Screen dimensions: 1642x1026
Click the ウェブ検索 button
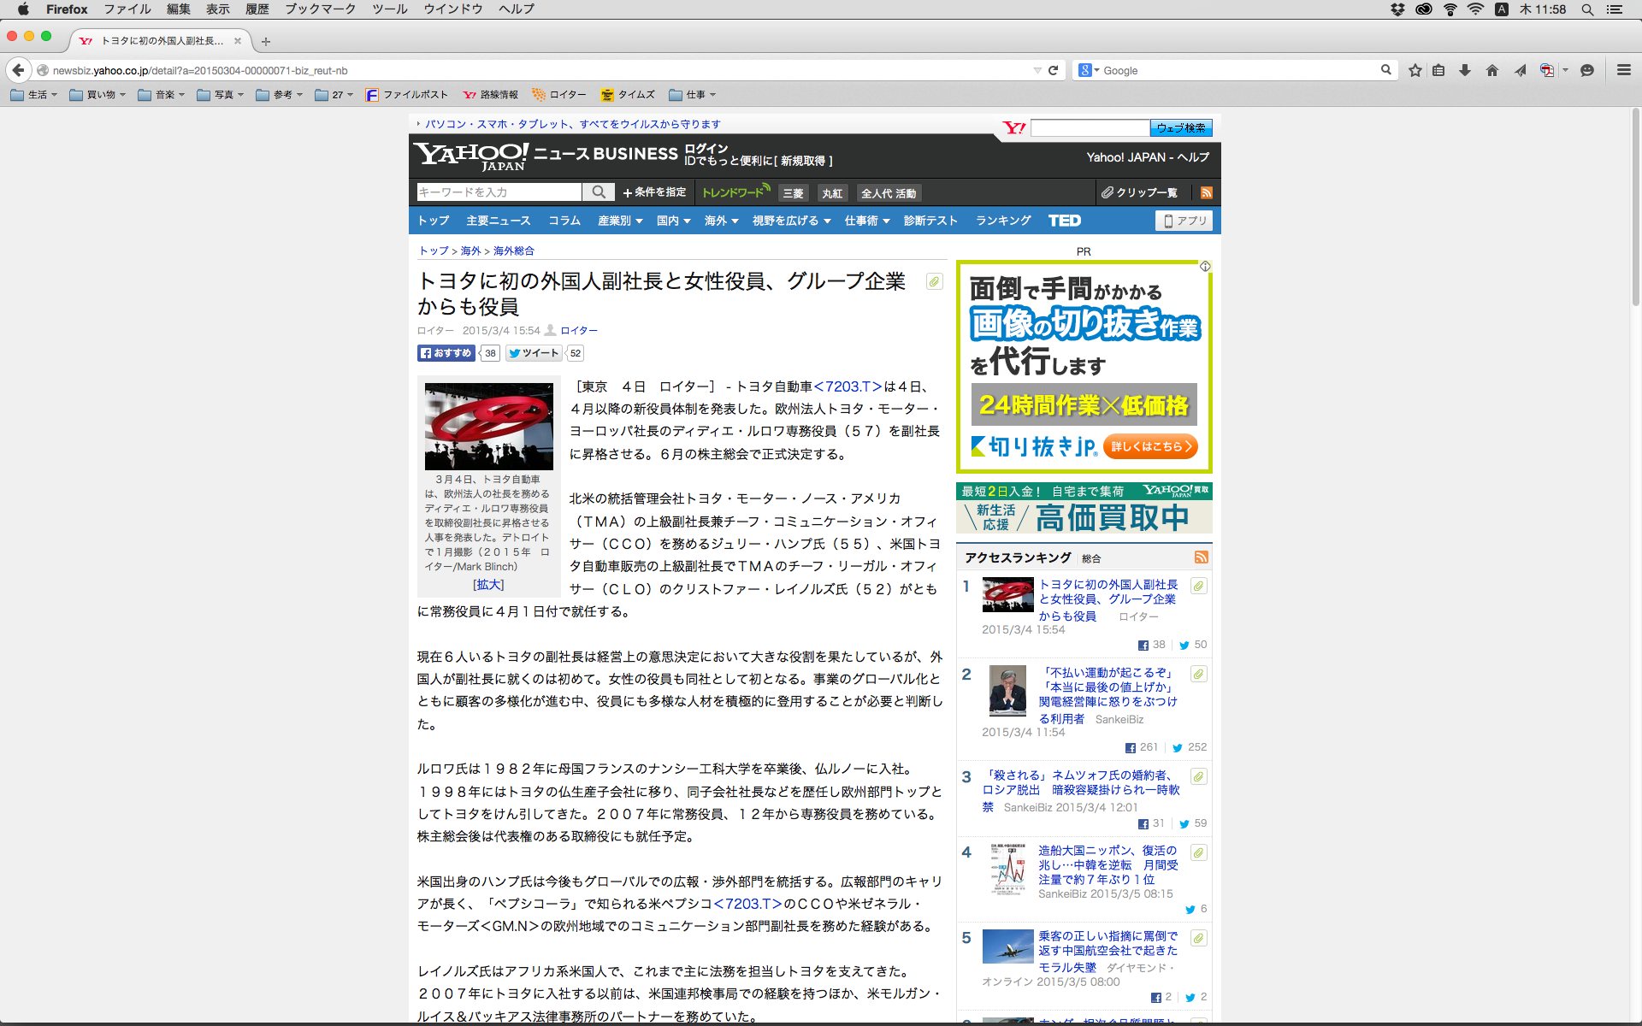(1180, 128)
